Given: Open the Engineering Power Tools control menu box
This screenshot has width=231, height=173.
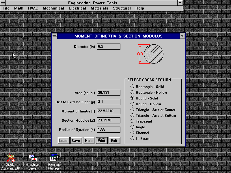Looking at the screenshot, I should point(3,3).
